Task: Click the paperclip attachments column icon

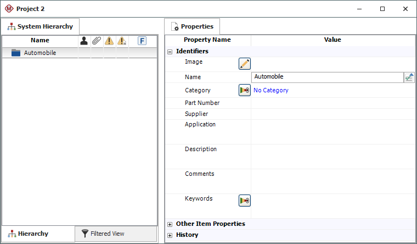Action: [96, 41]
